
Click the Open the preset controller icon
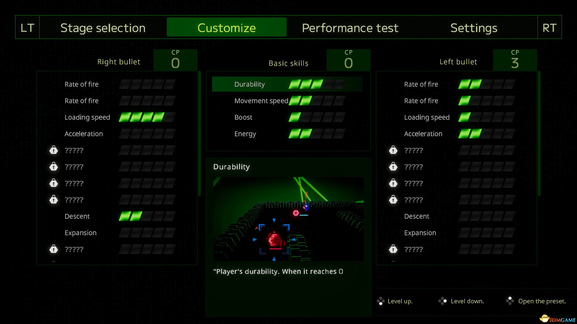pos(510,301)
